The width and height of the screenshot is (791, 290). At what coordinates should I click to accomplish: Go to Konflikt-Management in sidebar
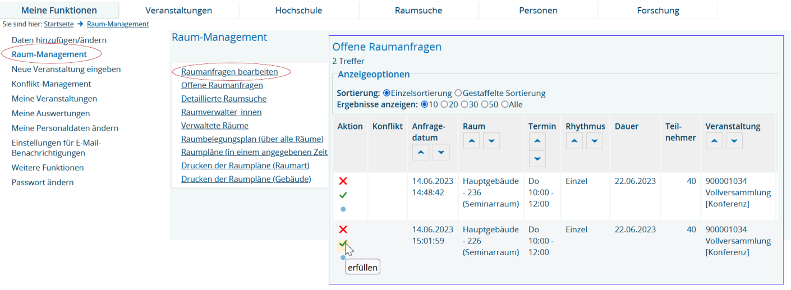click(x=51, y=84)
